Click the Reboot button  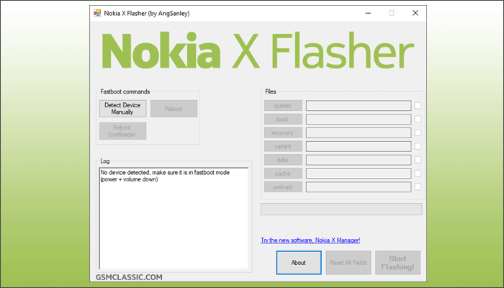[x=174, y=109]
